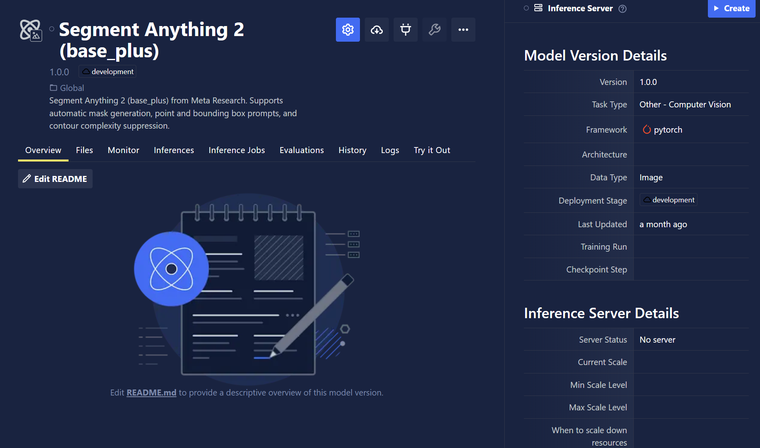Open the Files tab
The height and width of the screenshot is (448, 760).
[85, 150]
